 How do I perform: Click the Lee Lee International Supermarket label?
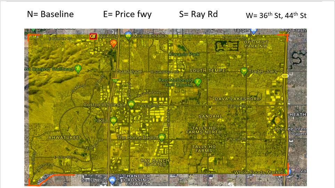[x=291, y=131]
